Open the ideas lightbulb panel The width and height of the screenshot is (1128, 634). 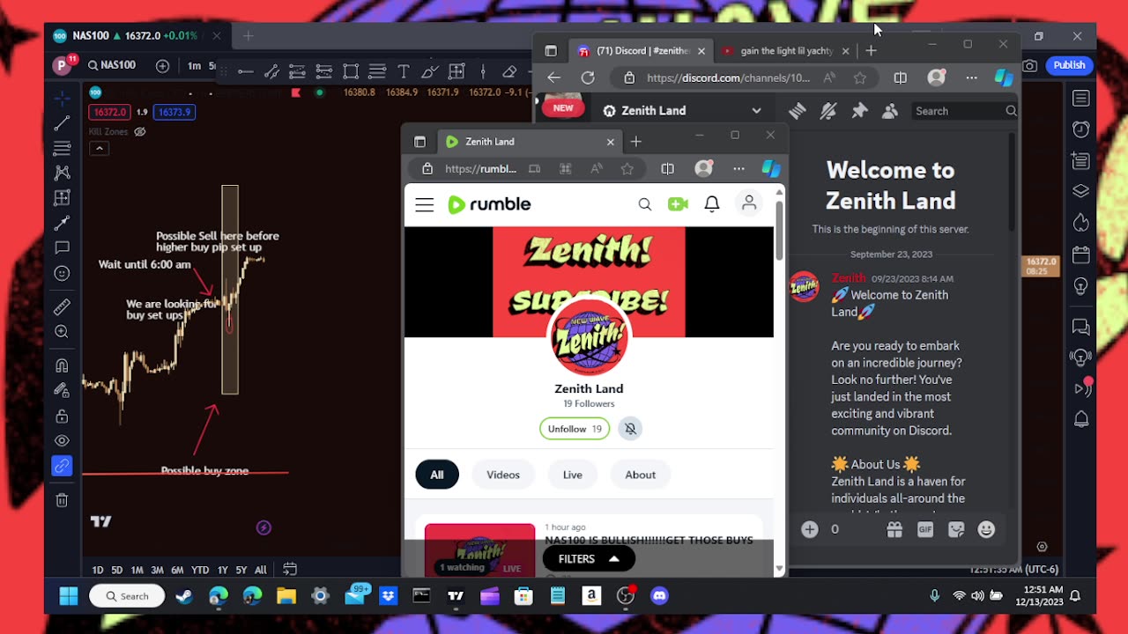point(1081,287)
